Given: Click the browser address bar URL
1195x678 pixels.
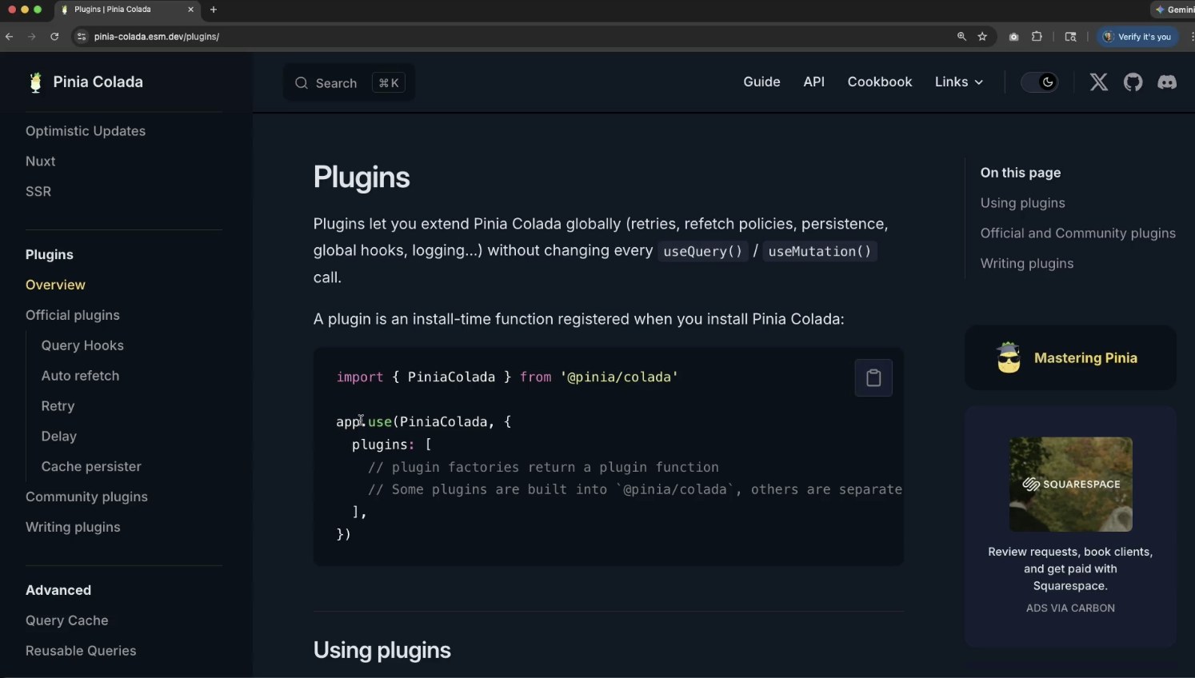Looking at the screenshot, I should pyautogui.click(x=157, y=37).
